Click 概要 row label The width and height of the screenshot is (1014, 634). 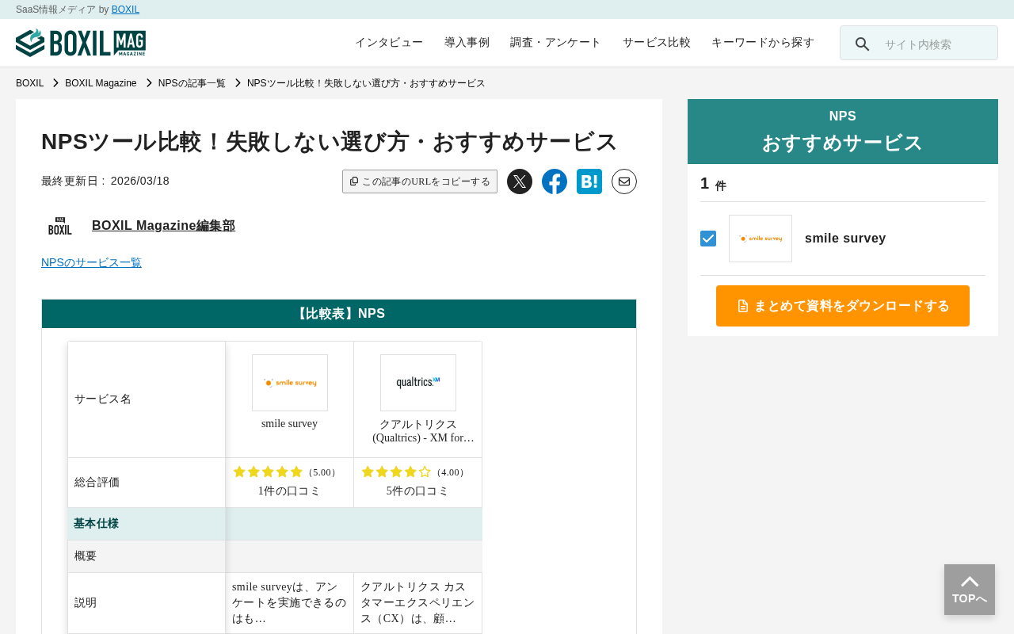click(86, 556)
